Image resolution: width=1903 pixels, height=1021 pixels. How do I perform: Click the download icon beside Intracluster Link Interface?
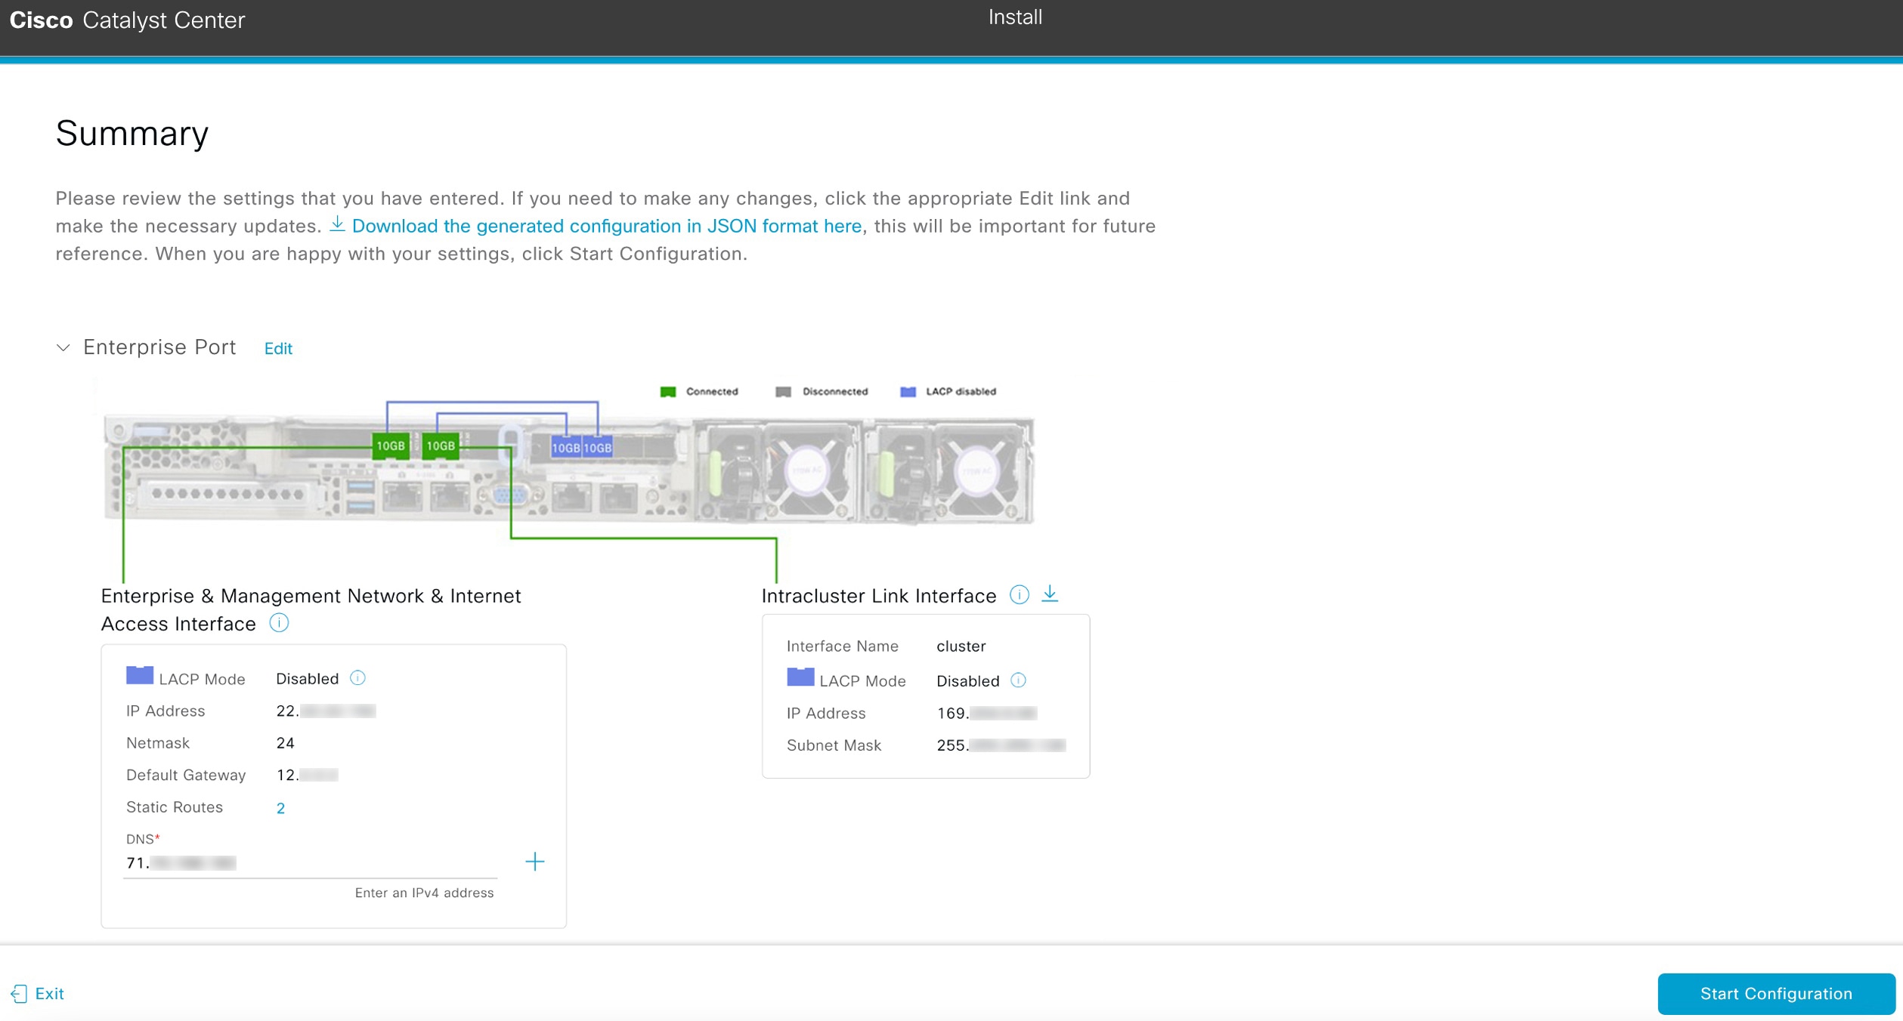point(1051,594)
